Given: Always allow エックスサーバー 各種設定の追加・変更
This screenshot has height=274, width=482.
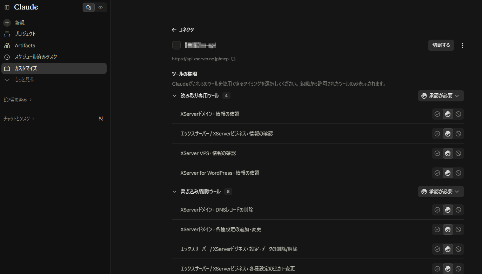Looking at the screenshot, I should point(437,269).
